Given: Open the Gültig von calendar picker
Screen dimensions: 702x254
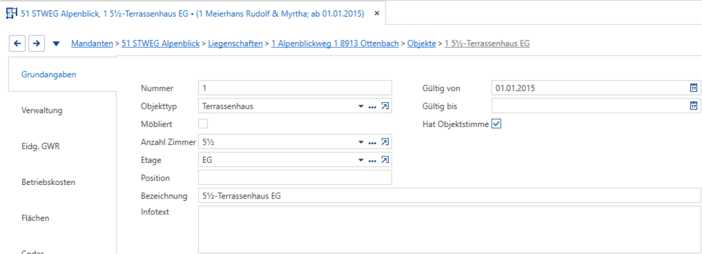Looking at the screenshot, I should click(x=693, y=88).
